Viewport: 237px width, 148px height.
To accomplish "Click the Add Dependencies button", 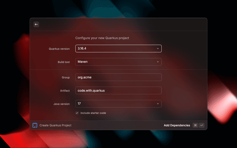I will pos(177,125).
